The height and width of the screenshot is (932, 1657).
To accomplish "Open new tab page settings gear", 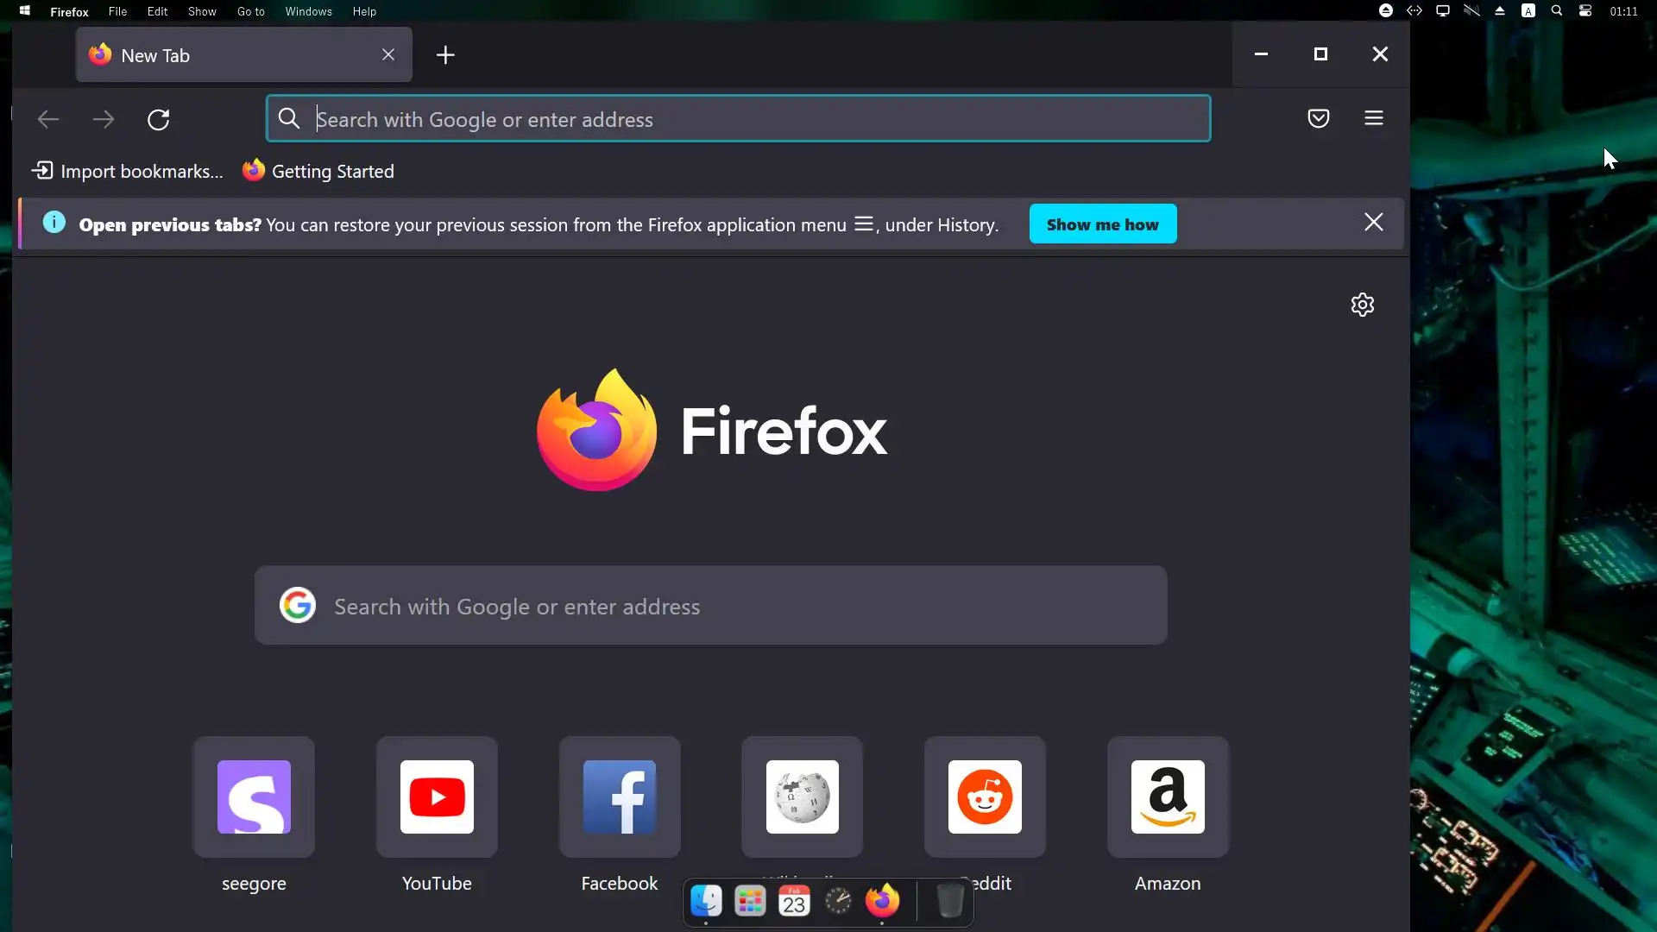I will point(1362,305).
